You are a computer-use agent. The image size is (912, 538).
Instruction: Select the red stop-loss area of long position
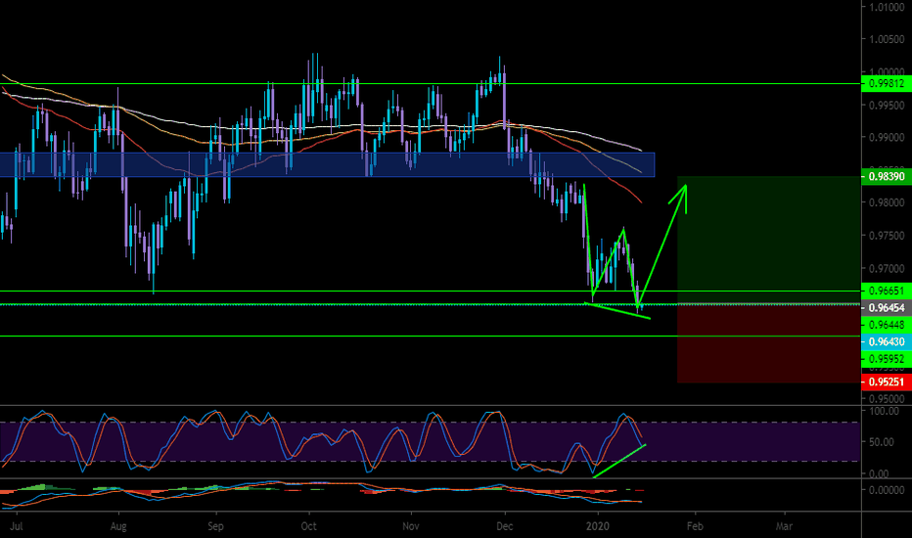click(766, 343)
